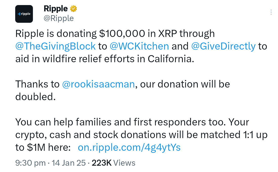Click the wildfire relief sentence
The image size is (278, 172).
click(x=101, y=59)
